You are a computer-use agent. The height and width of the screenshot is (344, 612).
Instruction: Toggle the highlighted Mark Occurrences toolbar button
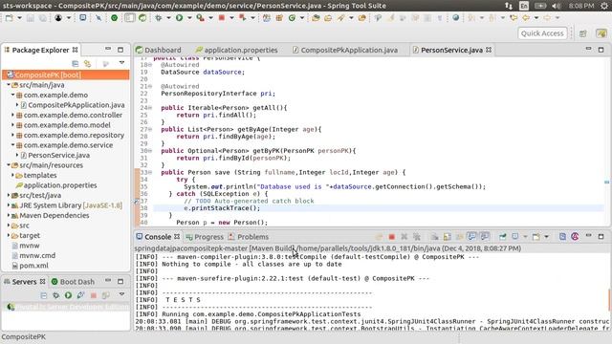[x=130, y=18]
